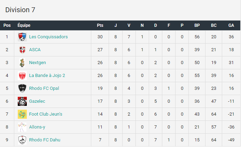Open the ASCA team link
The height and width of the screenshot is (148, 241).
(35, 50)
